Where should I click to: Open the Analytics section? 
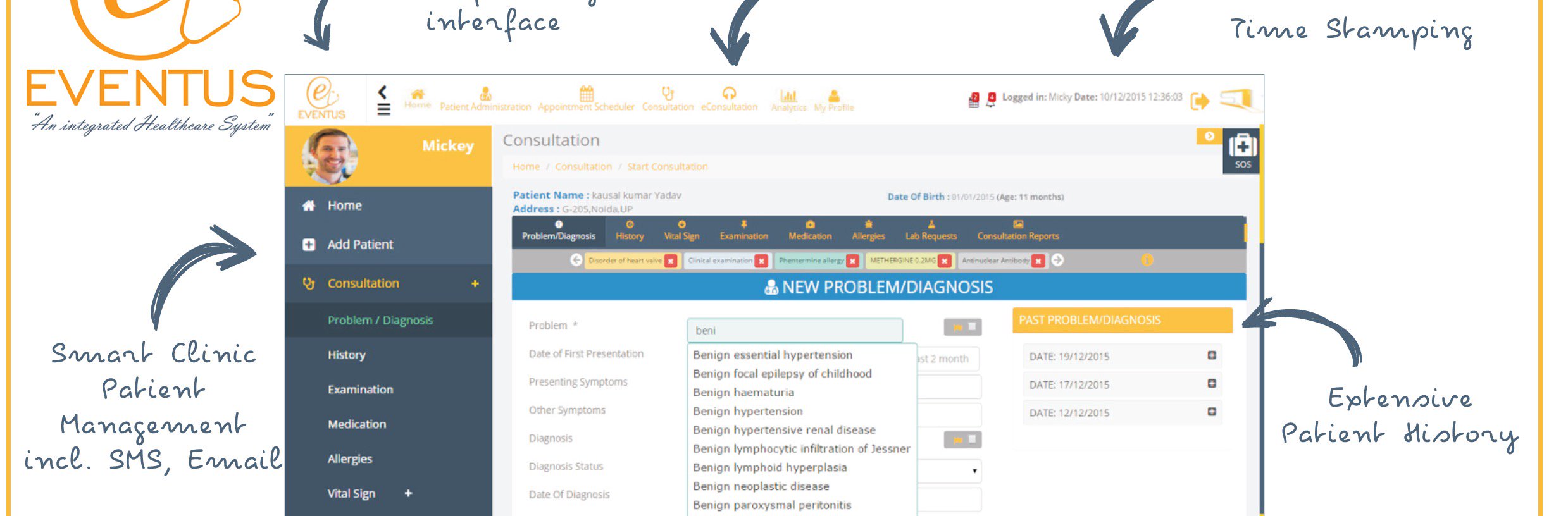[788, 101]
